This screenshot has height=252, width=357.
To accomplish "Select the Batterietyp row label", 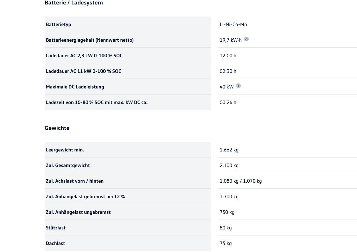I will click(58, 24).
